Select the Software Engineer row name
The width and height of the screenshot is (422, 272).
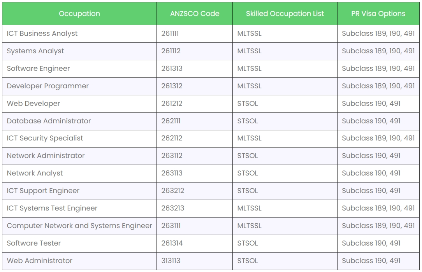click(x=38, y=68)
